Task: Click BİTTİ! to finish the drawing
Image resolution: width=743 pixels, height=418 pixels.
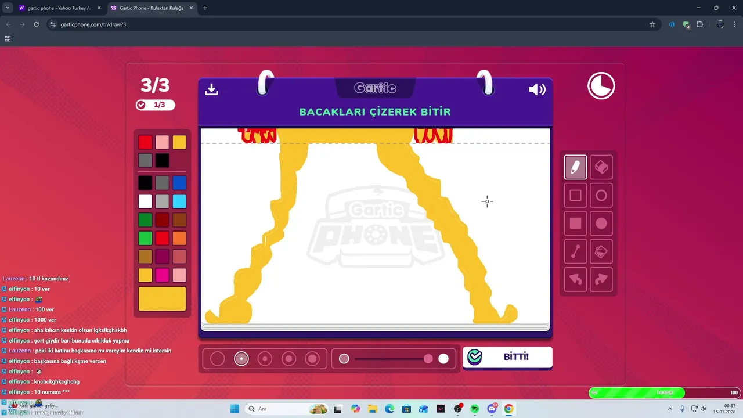Action: coord(507,356)
